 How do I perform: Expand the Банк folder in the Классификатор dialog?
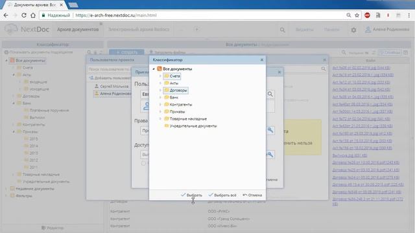[160, 97]
